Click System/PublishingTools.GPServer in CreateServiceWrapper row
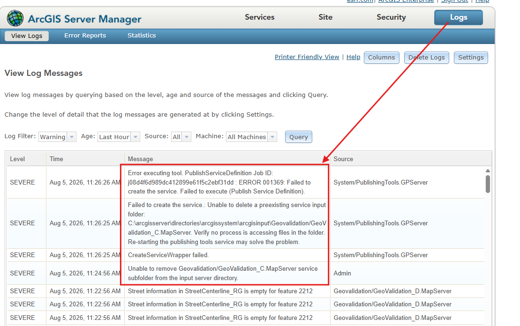Image resolution: width=520 pixels, height=326 pixels. pos(381,255)
